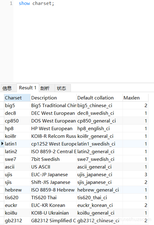Click line number 1 in editor gutter
Viewport: 154px width, 225px height.
[x=11, y=3]
